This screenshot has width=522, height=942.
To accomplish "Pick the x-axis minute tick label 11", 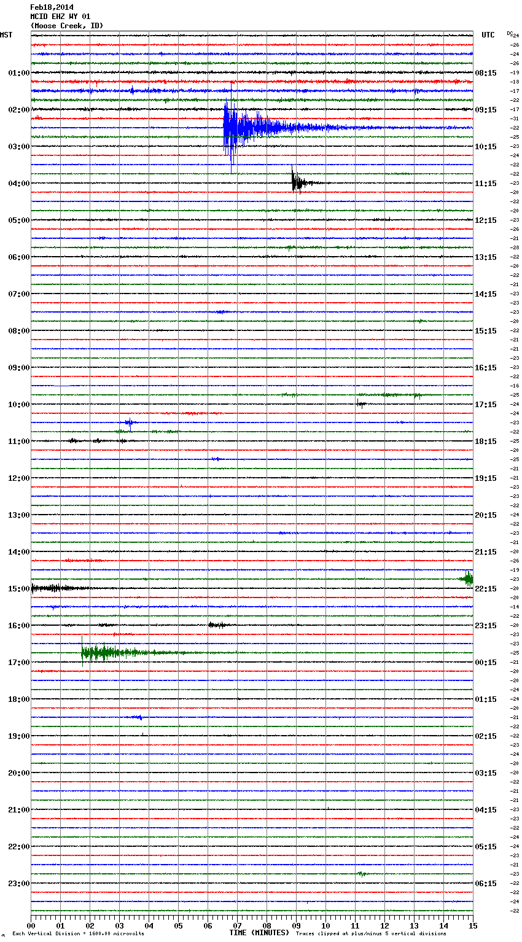I will coord(355,925).
